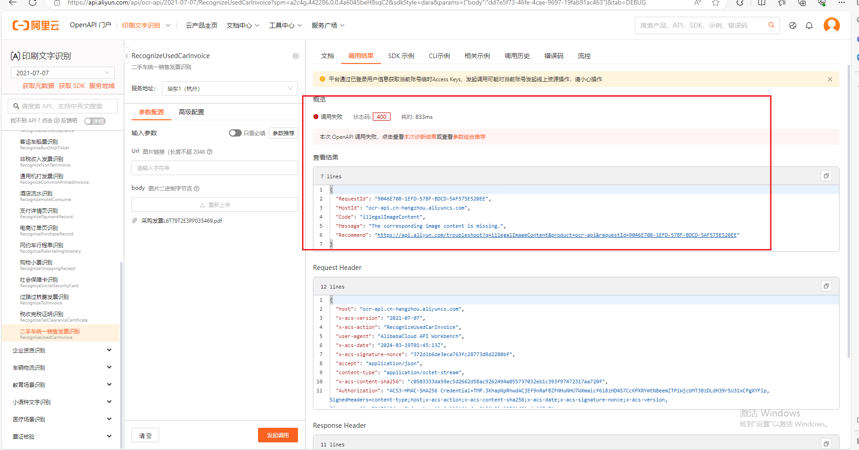
Task: Switch to the 流控 tab
Action: click(x=584, y=56)
